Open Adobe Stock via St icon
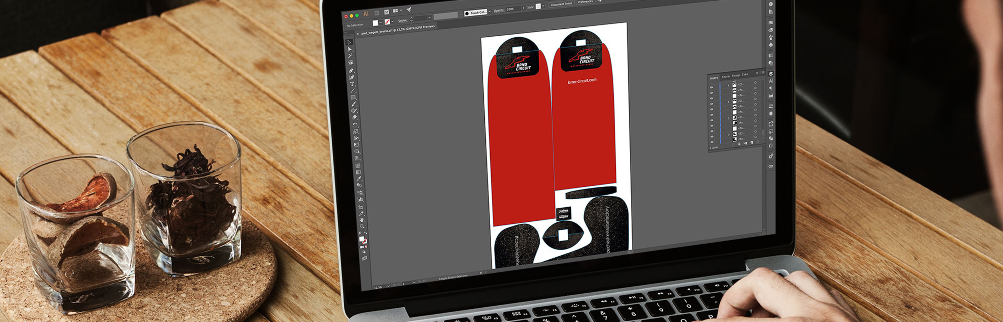This screenshot has height=322, width=1003. point(387,12)
